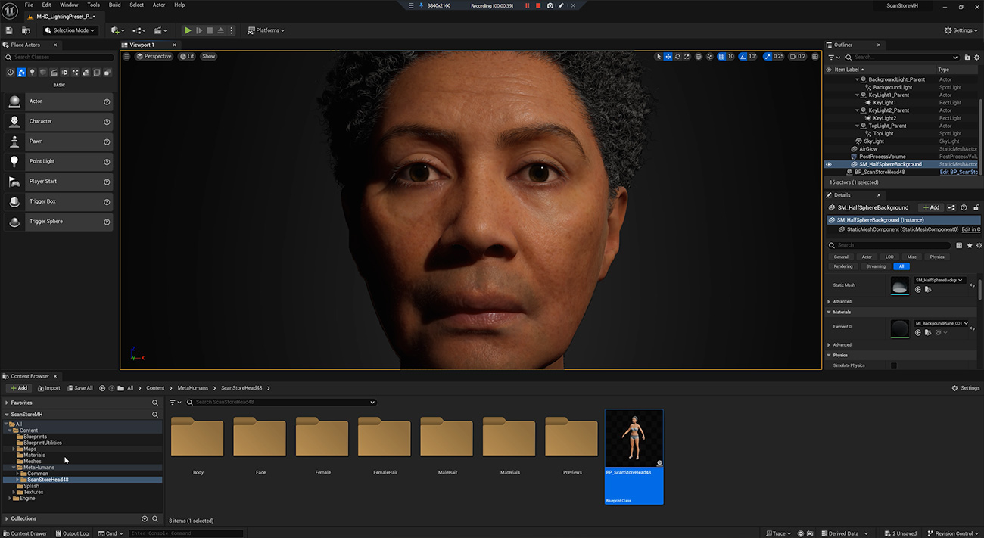Viewport: 984px width, 538px height.
Task: Select the rotate gizmo tool in viewport
Action: point(677,57)
